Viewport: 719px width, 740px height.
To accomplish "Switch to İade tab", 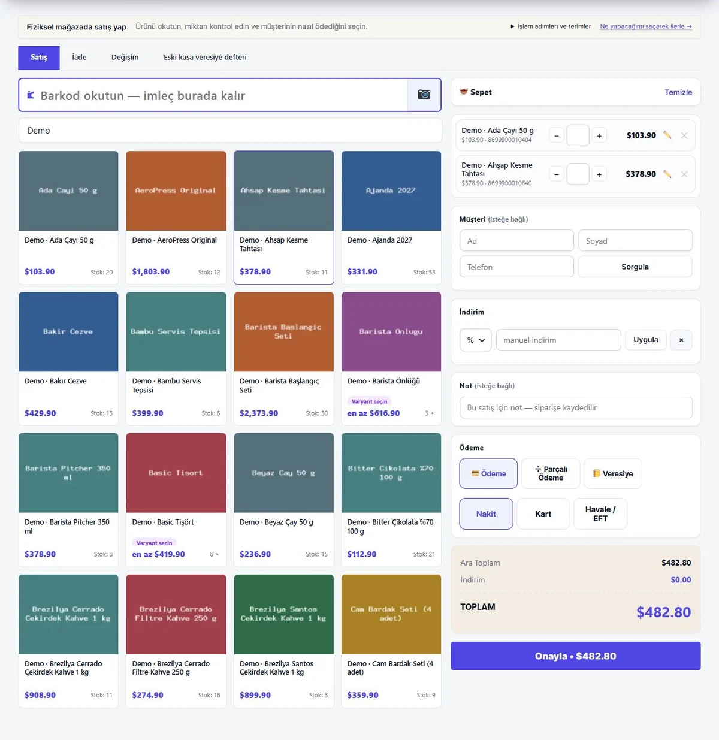I will (79, 57).
